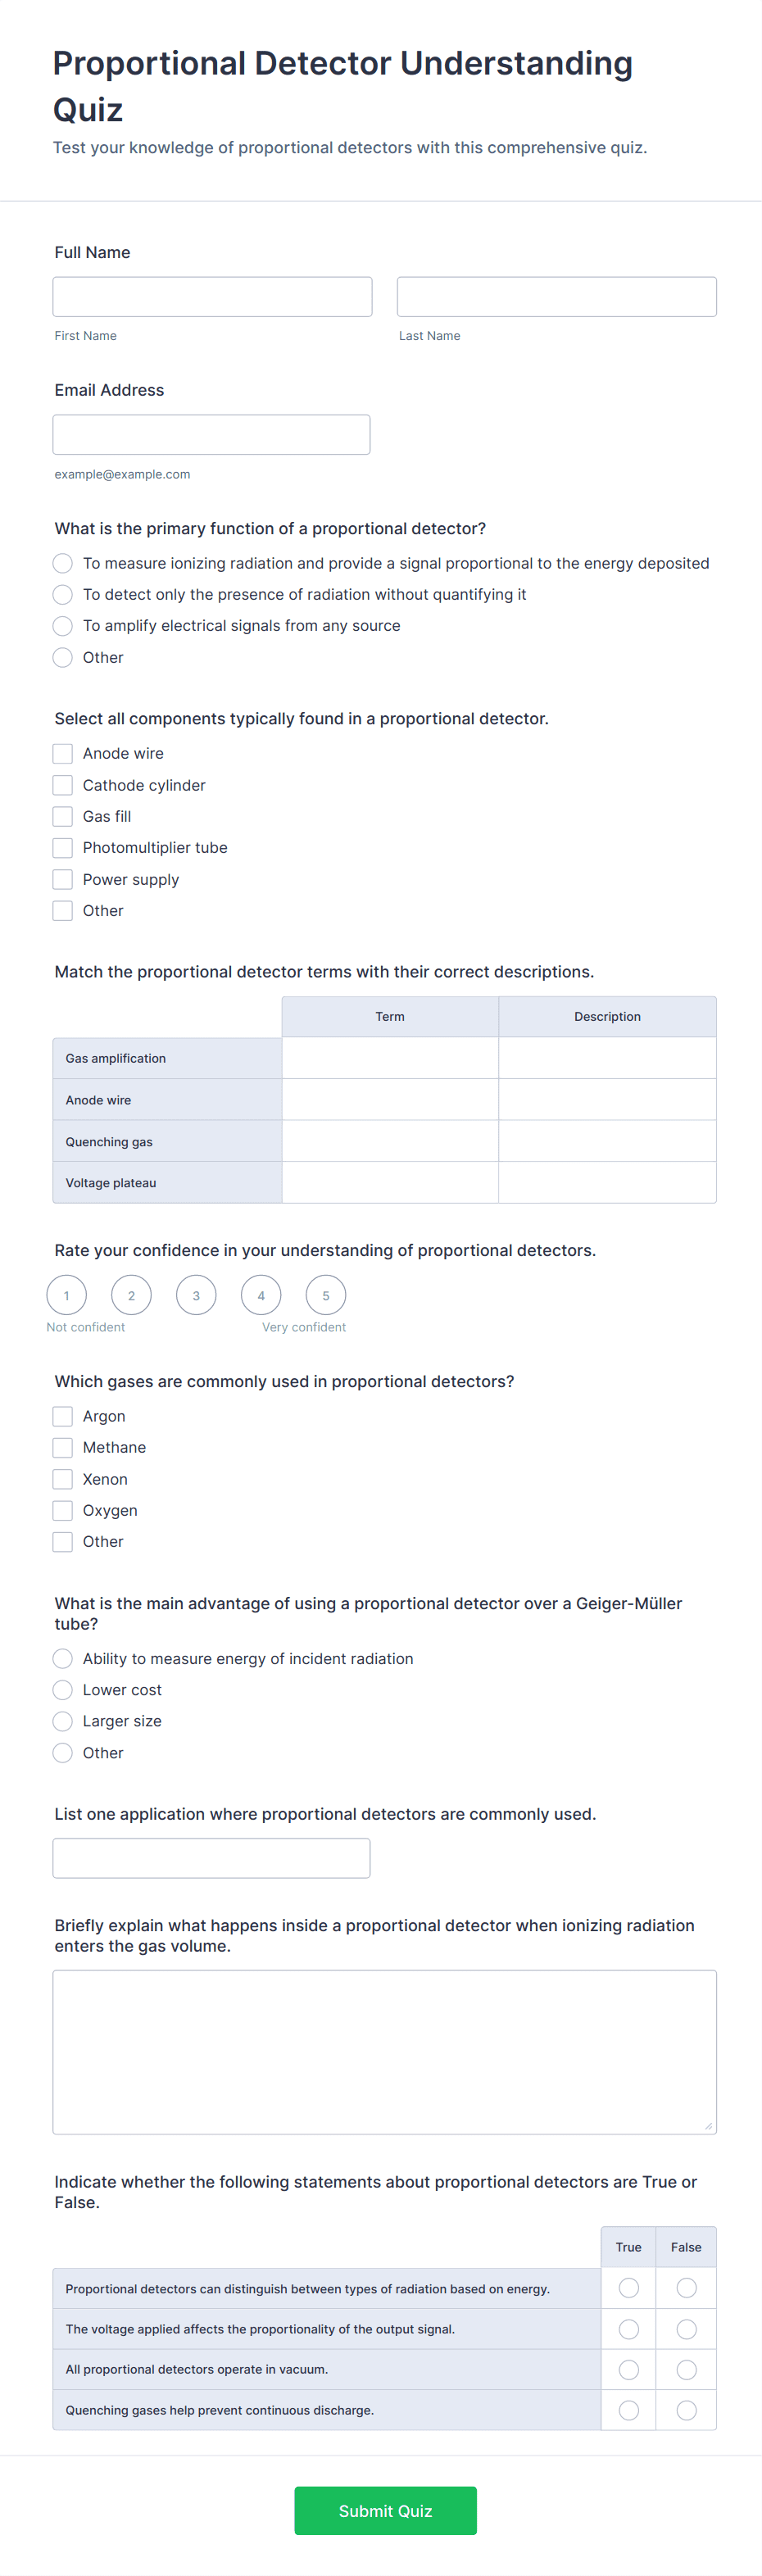This screenshot has height=2576, width=762.
Task: Rate confidence as 5, Very confident
Action: 325,1294
